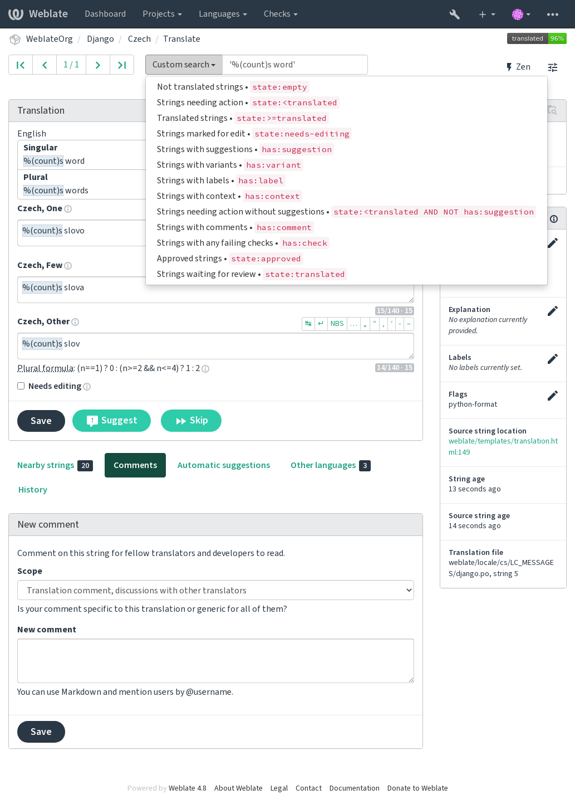Image resolution: width=575 pixels, height=809 pixels.
Task: Expand the Languages menu
Action: click(x=223, y=14)
